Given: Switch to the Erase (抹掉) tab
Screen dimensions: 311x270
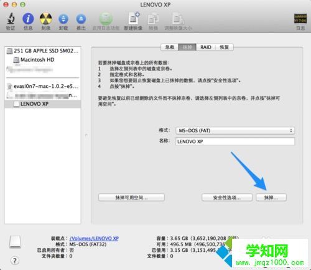Looking at the screenshot, I should click(x=187, y=47).
